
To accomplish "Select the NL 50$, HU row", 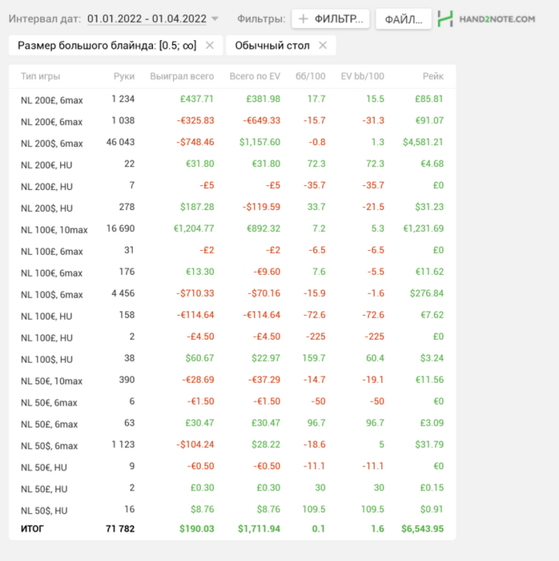I will pyautogui.click(x=232, y=510).
